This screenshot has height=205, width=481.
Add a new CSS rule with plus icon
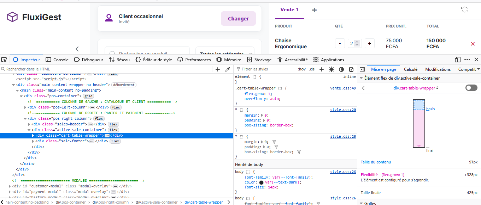click(322, 69)
